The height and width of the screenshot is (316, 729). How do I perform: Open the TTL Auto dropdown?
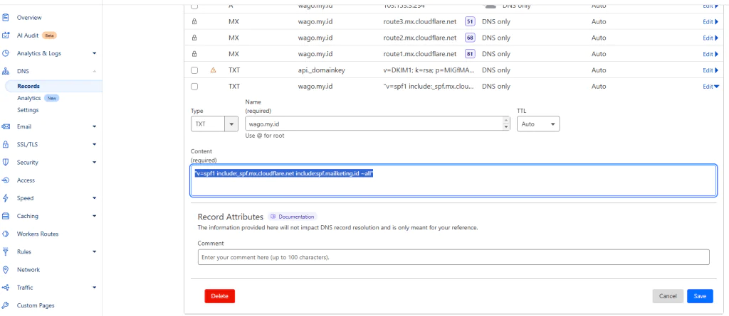(x=537, y=124)
